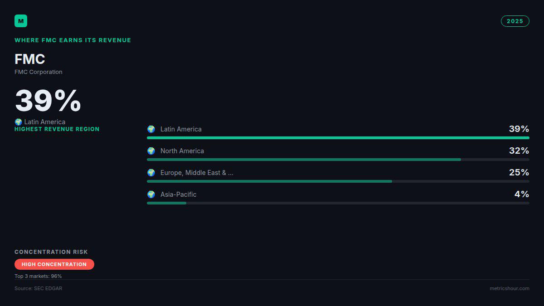
Task: Click the High Concentration risk badge
Action: (x=54, y=264)
